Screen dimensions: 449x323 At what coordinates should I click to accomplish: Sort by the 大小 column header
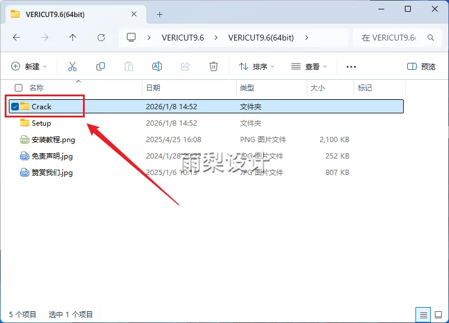point(318,88)
